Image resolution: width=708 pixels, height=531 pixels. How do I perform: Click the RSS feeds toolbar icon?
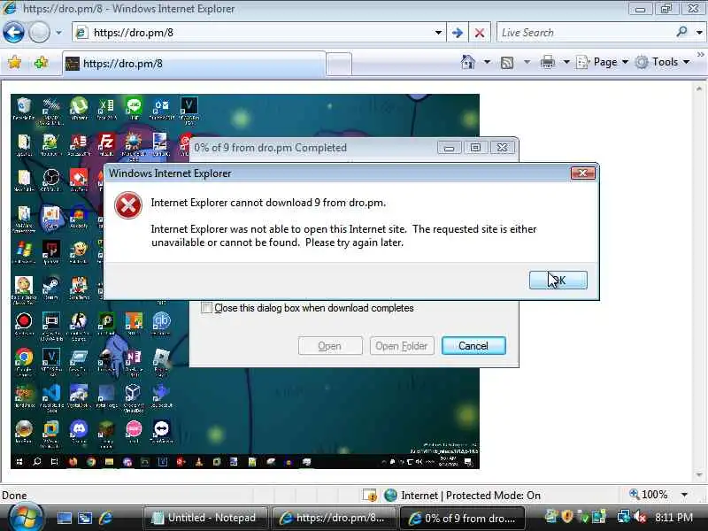pyautogui.click(x=507, y=62)
